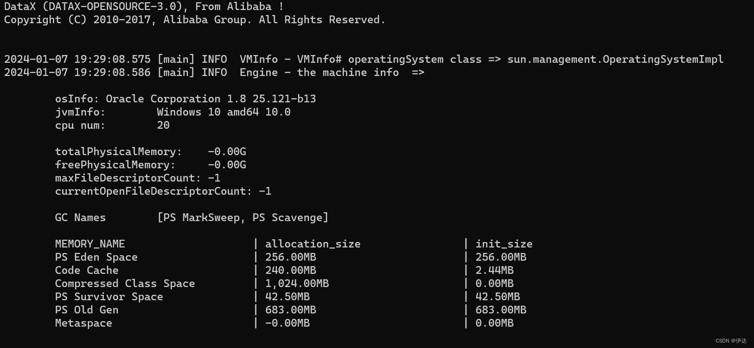754x348 pixels.
Task: Click the 'totalPhysicalMemory:' label
Action: [118, 152]
